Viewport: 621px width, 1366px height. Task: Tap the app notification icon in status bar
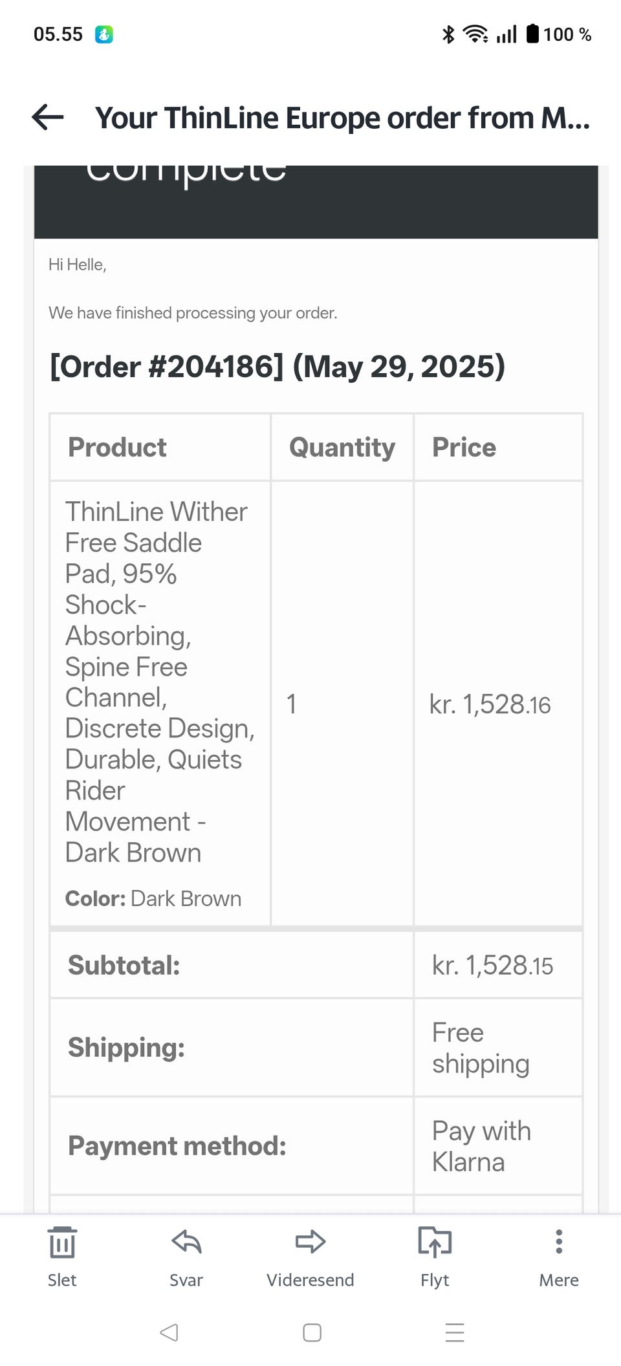pyautogui.click(x=104, y=34)
